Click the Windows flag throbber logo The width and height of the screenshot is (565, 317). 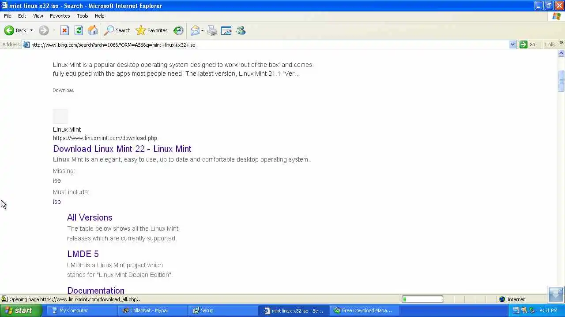tap(556, 16)
